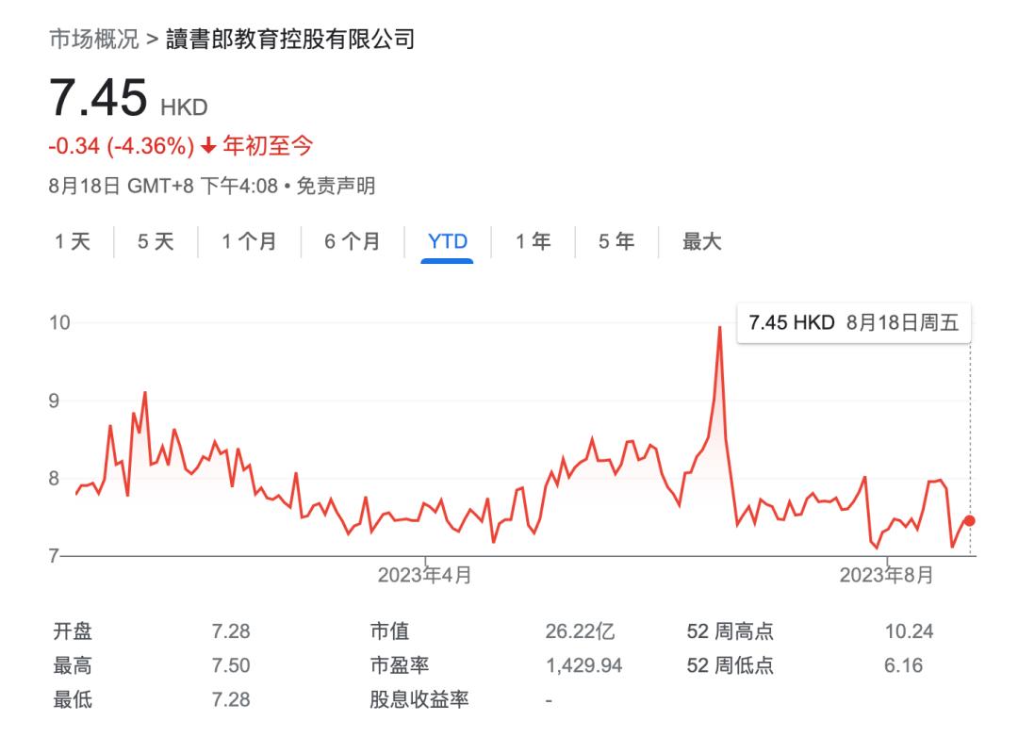Select the 1 天 time range tab
Screen dimensions: 1018x737
point(72,241)
